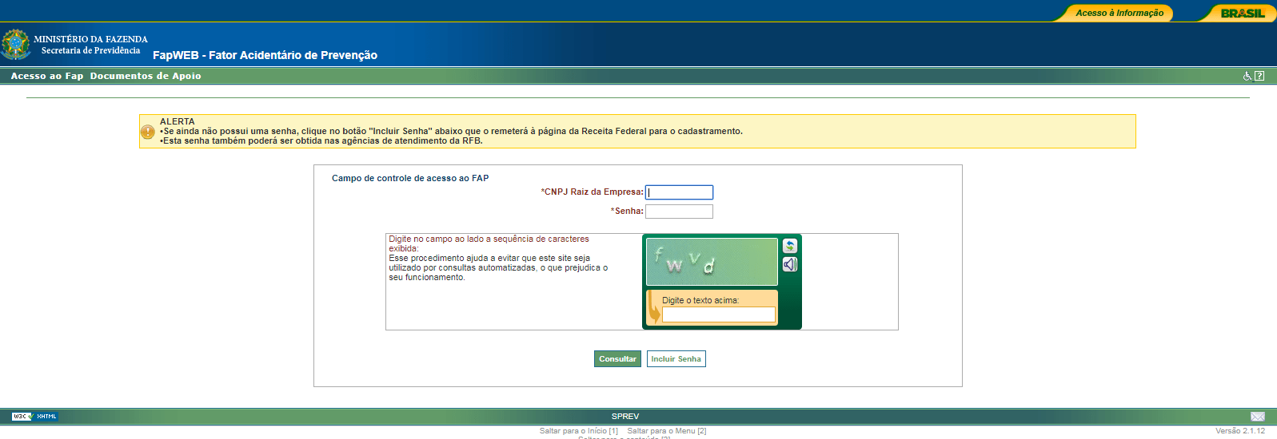Click the yellow alert warning icon
The width and height of the screenshot is (1277, 439).
coord(148,132)
